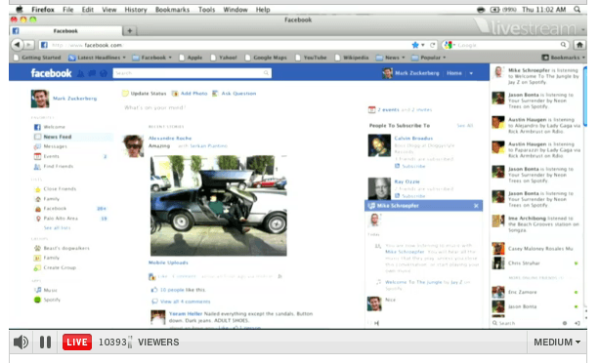This screenshot has width=599, height=363.
Task: Select Add Photo option
Action: 190,93
